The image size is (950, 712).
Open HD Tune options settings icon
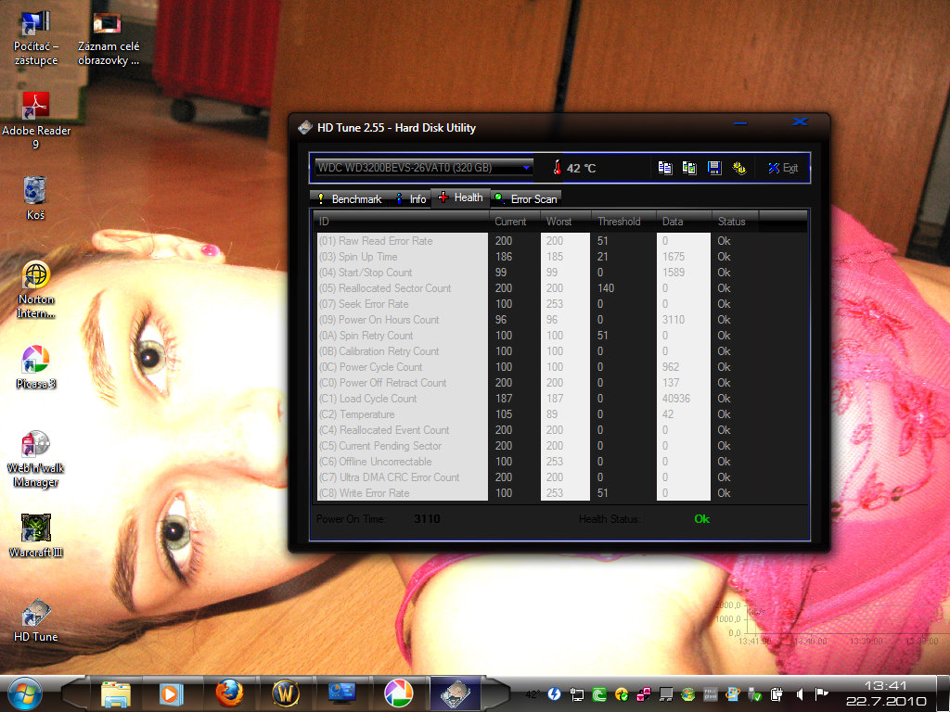coord(739,168)
